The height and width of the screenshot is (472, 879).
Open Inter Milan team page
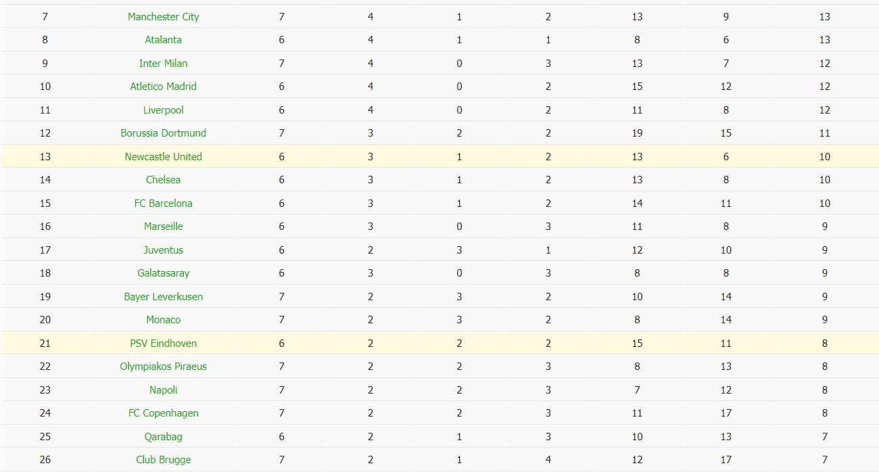(163, 64)
